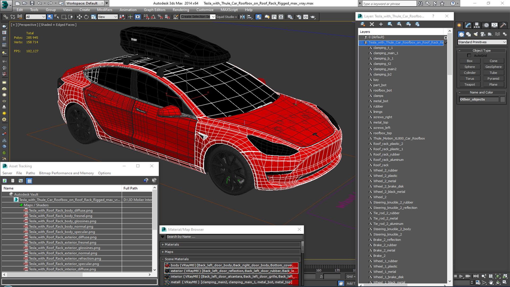510x287 pixels.
Task: Expand the Materials section in browser
Action: coord(172,244)
